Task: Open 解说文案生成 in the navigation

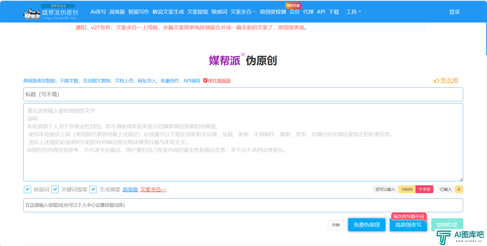Action: point(168,12)
